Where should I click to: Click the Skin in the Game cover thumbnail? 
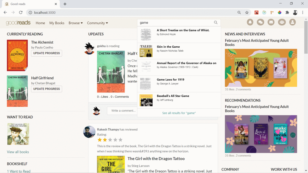[146, 51]
